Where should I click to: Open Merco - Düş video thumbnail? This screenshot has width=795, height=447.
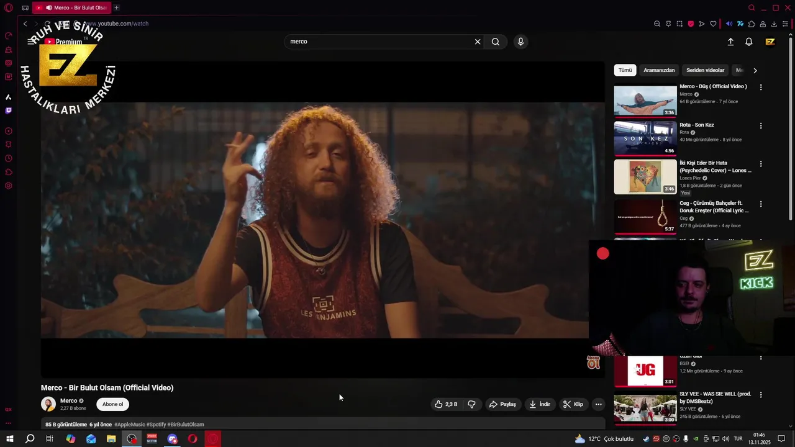click(x=645, y=100)
